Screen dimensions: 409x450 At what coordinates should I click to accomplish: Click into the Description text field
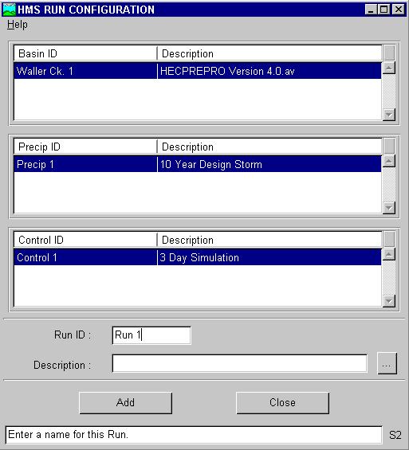point(239,364)
